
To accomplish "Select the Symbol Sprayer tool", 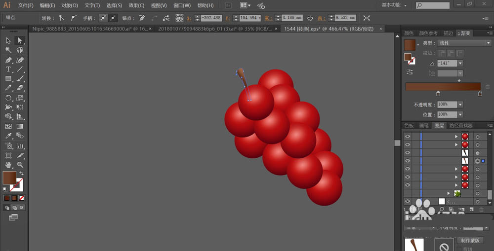I will coord(8,145).
